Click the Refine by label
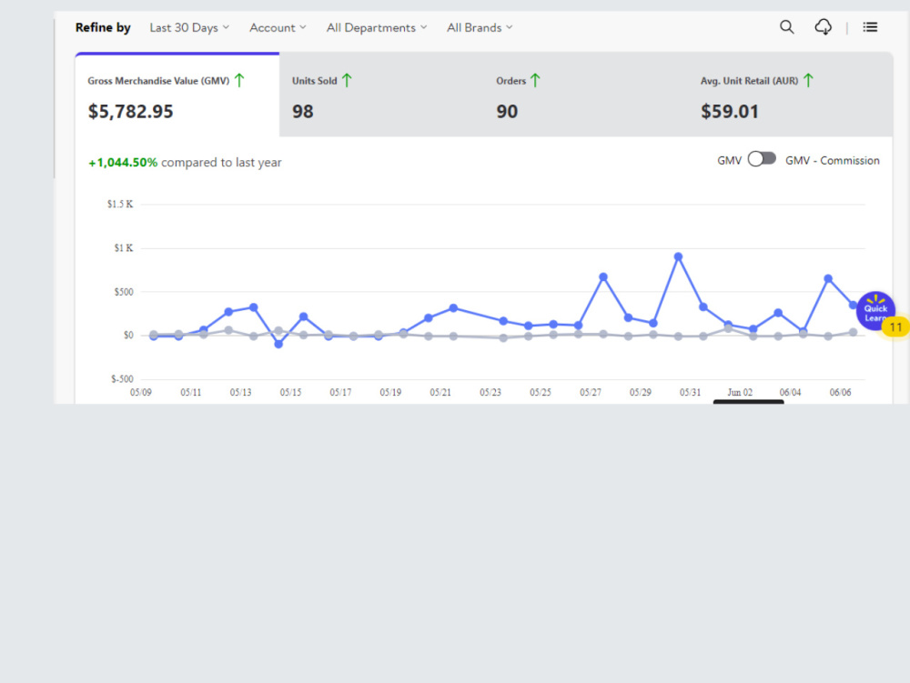910x683 pixels. (x=103, y=27)
